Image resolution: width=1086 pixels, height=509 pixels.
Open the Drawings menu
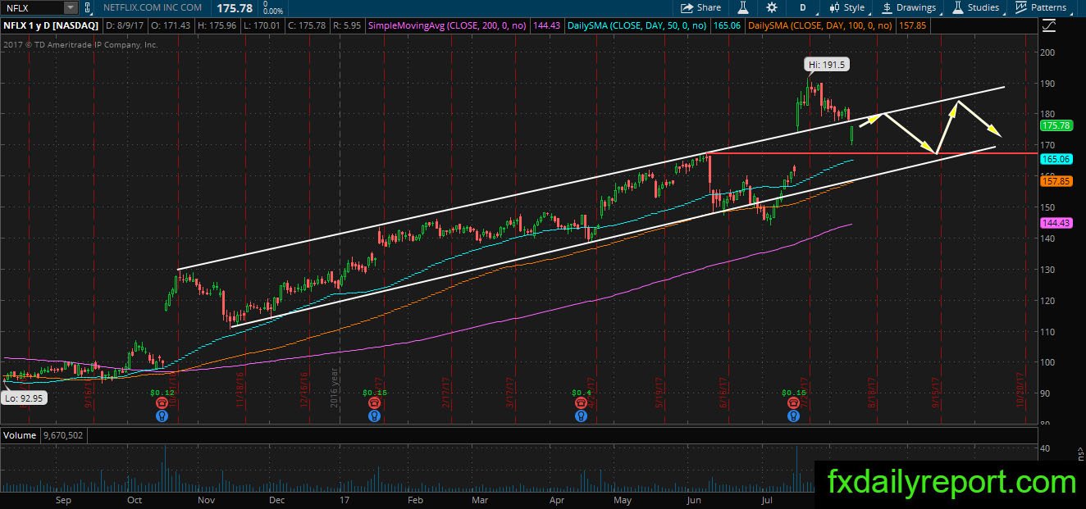(909, 7)
